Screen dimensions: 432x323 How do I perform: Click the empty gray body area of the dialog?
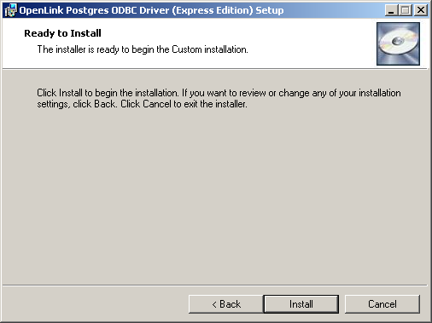point(215,196)
